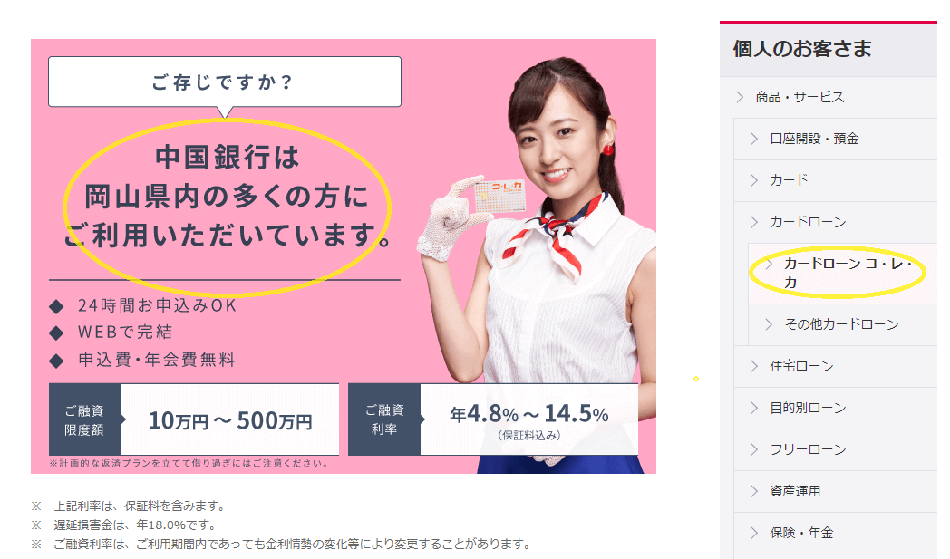Open the 住宅ローン link
This screenshot has height=559, width=950.
[801, 366]
